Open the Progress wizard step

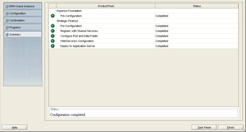(x=23, y=27)
